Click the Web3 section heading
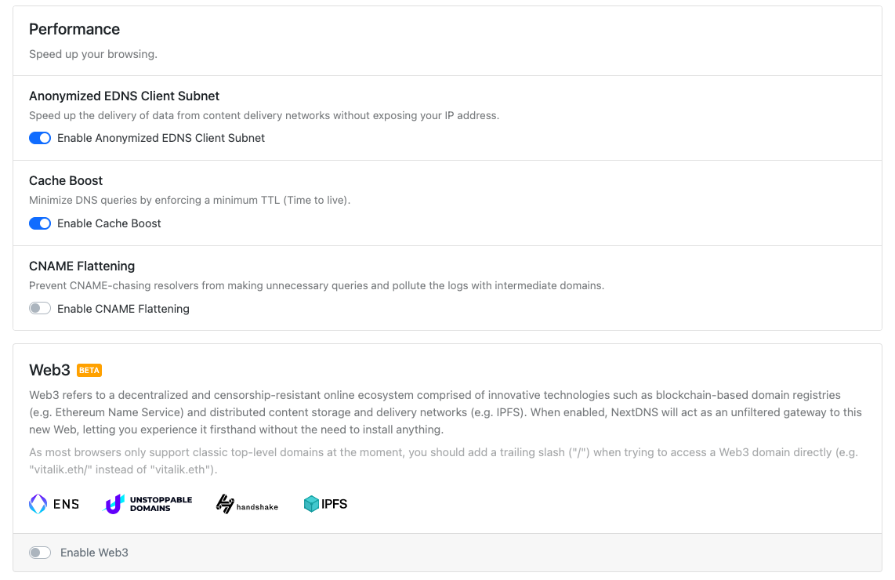The image size is (895, 580). (49, 370)
